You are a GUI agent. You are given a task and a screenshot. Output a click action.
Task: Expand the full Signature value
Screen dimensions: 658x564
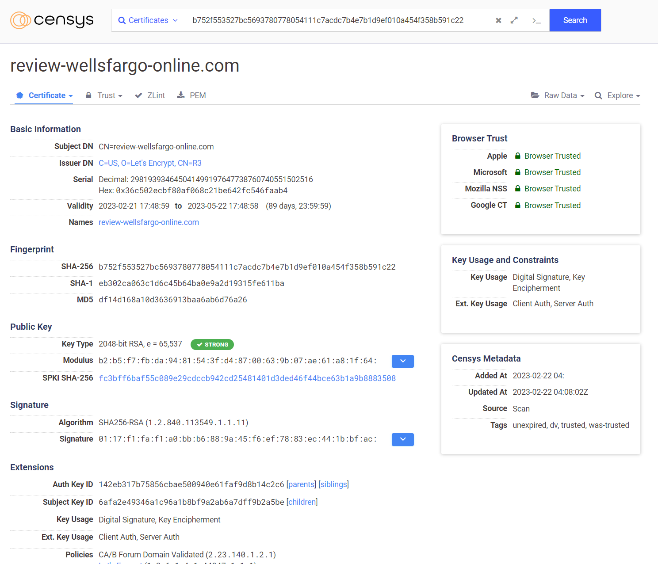(403, 439)
